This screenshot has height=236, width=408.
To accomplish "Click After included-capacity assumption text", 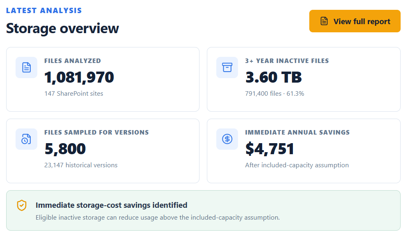I will pos(297,165).
